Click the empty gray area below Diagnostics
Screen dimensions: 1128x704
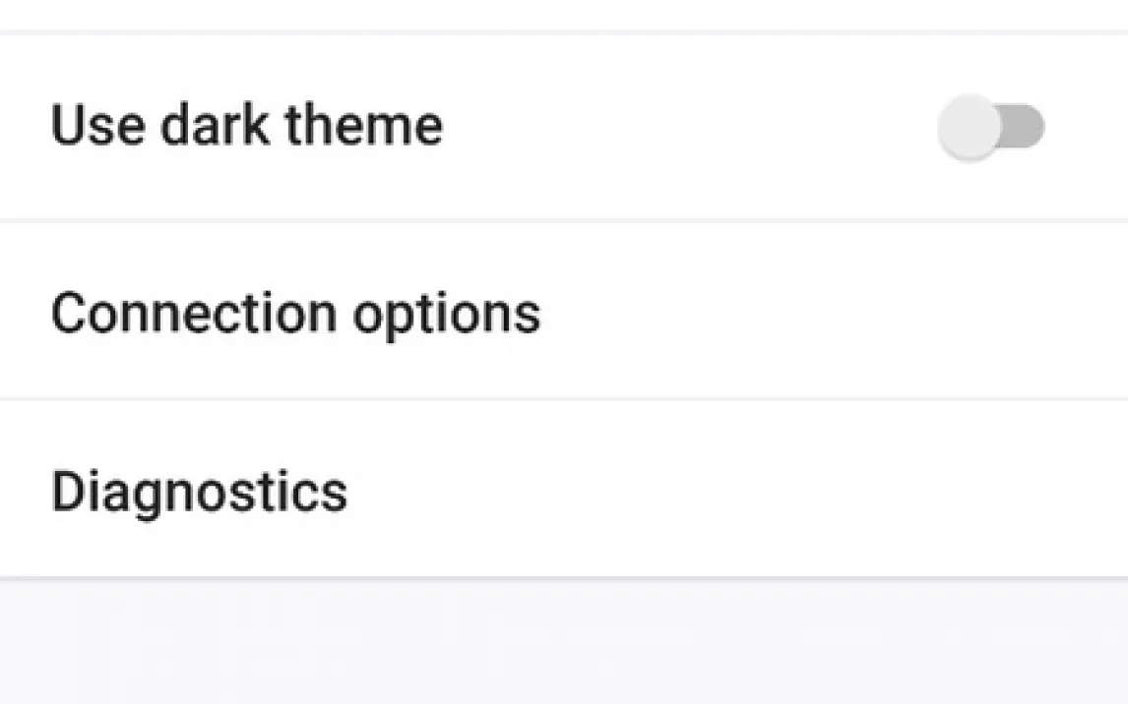click(x=563, y=639)
